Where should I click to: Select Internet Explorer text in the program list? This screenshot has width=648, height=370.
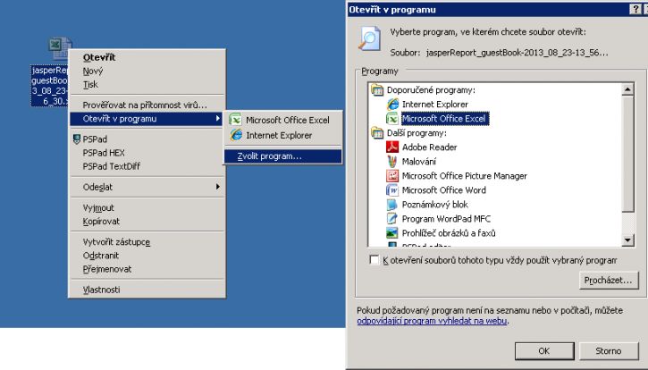[435, 105]
